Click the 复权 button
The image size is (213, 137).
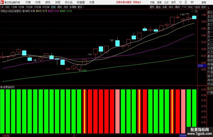[152, 7]
